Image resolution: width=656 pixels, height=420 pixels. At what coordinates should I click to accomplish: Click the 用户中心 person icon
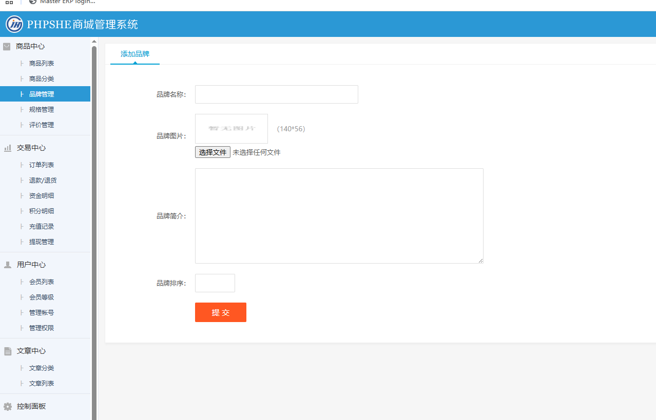(8, 265)
